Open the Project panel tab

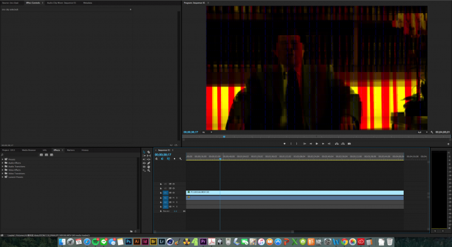[8, 150]
